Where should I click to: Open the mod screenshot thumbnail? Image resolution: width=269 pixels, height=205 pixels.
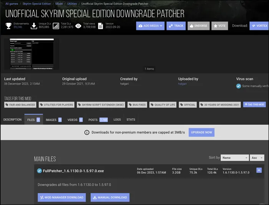coord(32,54)
